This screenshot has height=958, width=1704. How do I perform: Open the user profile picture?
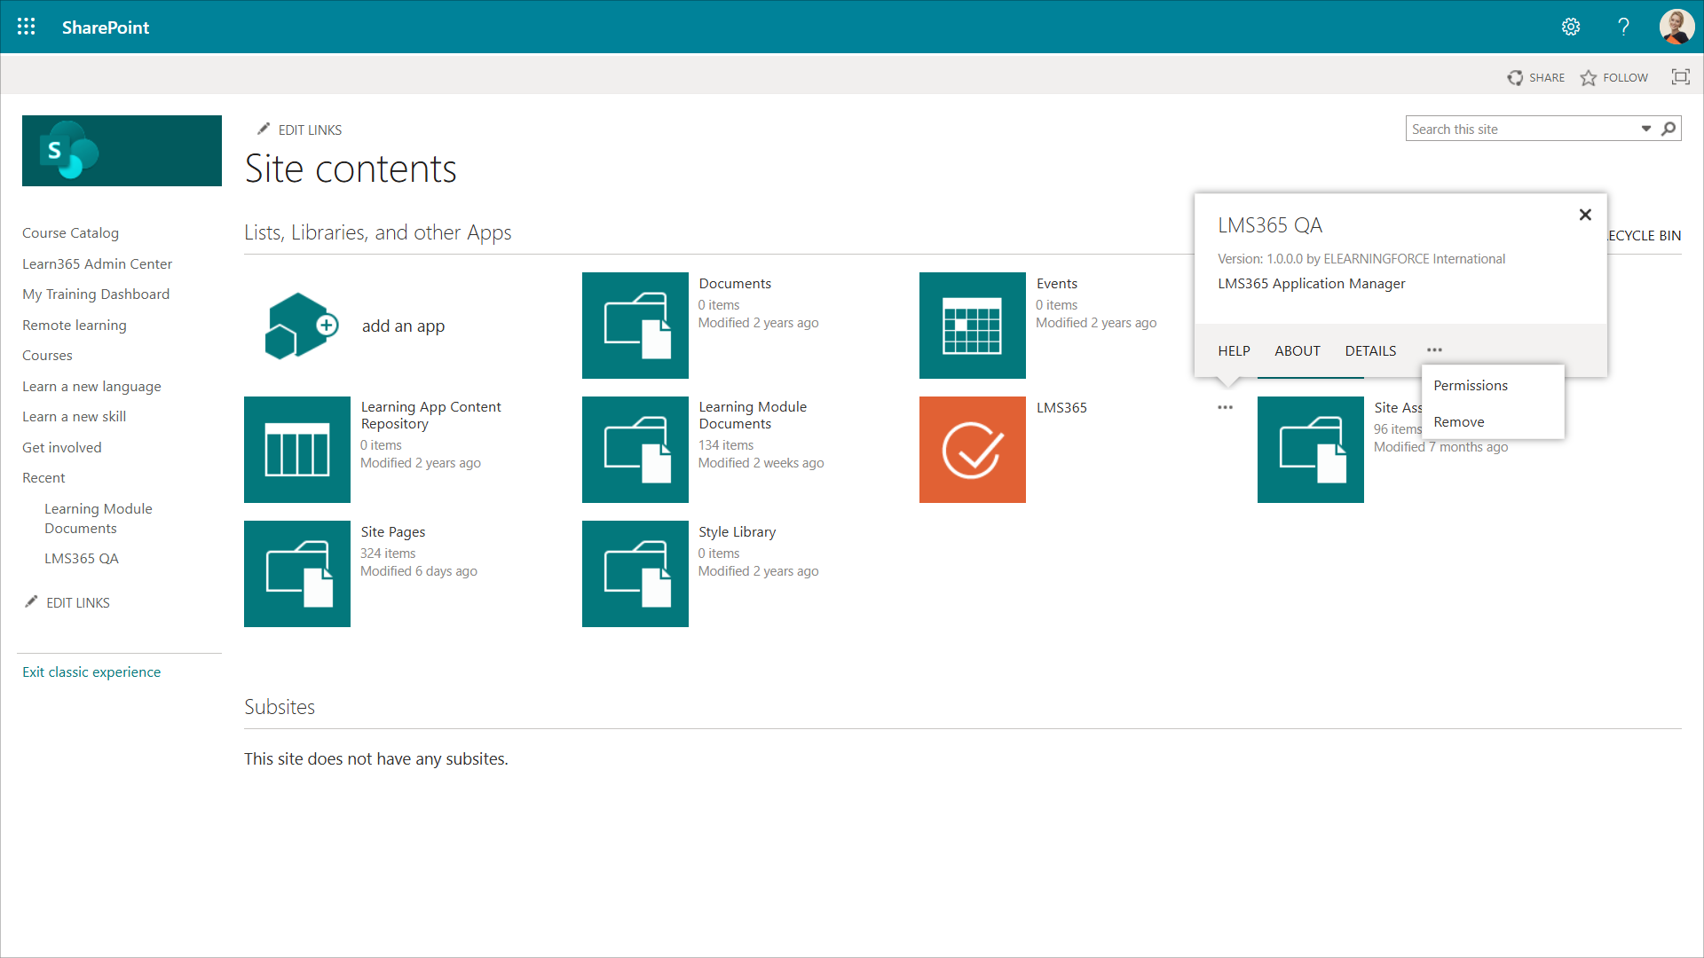tap(1676, 27)
